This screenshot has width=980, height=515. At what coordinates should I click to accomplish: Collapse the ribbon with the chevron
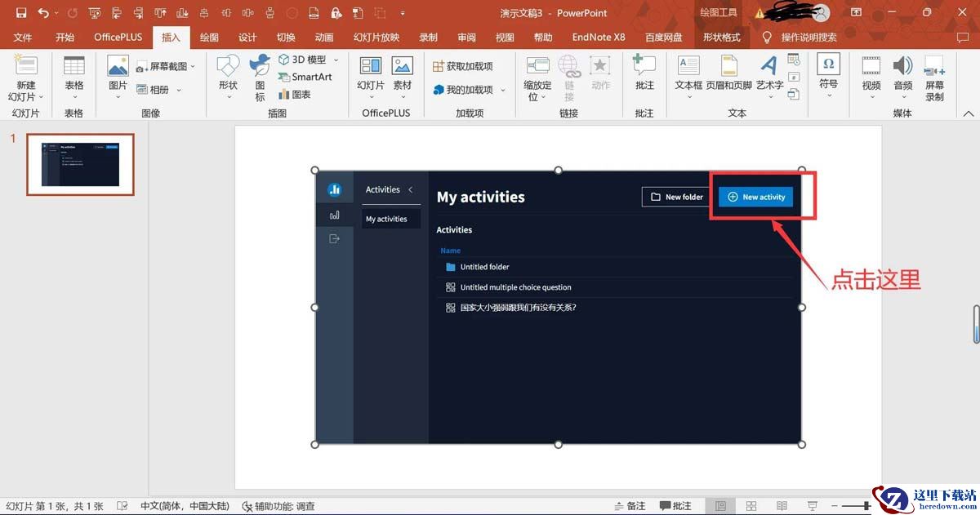[x=968, y=113]
